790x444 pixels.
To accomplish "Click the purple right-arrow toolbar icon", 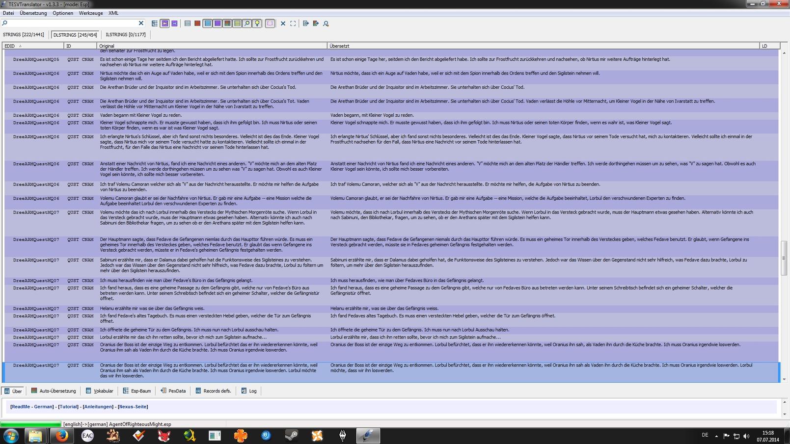I will pos(174,24).
